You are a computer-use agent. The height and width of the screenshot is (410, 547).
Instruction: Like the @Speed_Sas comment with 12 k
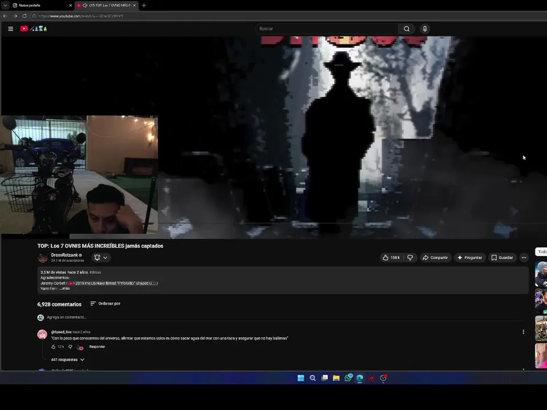54,347
